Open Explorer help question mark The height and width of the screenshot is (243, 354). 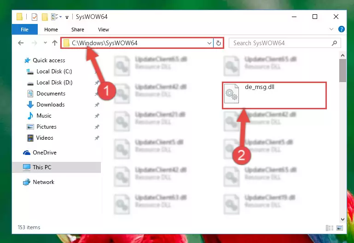(342, 29)
